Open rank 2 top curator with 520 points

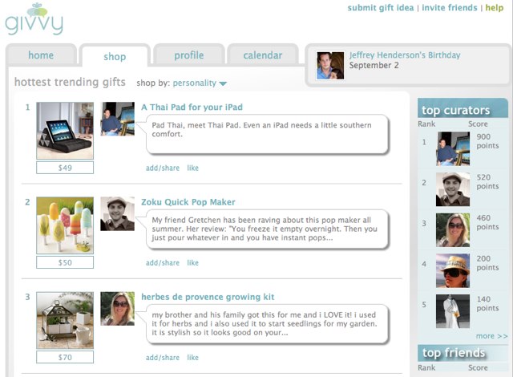tap(453, 189)
